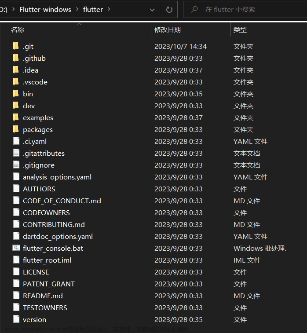307x333 pixels.
Task: Select the AUTHORS file name
Action: [39, 189]
